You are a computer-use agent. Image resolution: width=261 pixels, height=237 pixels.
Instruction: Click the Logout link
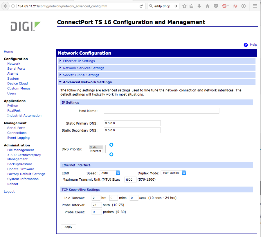9,191
